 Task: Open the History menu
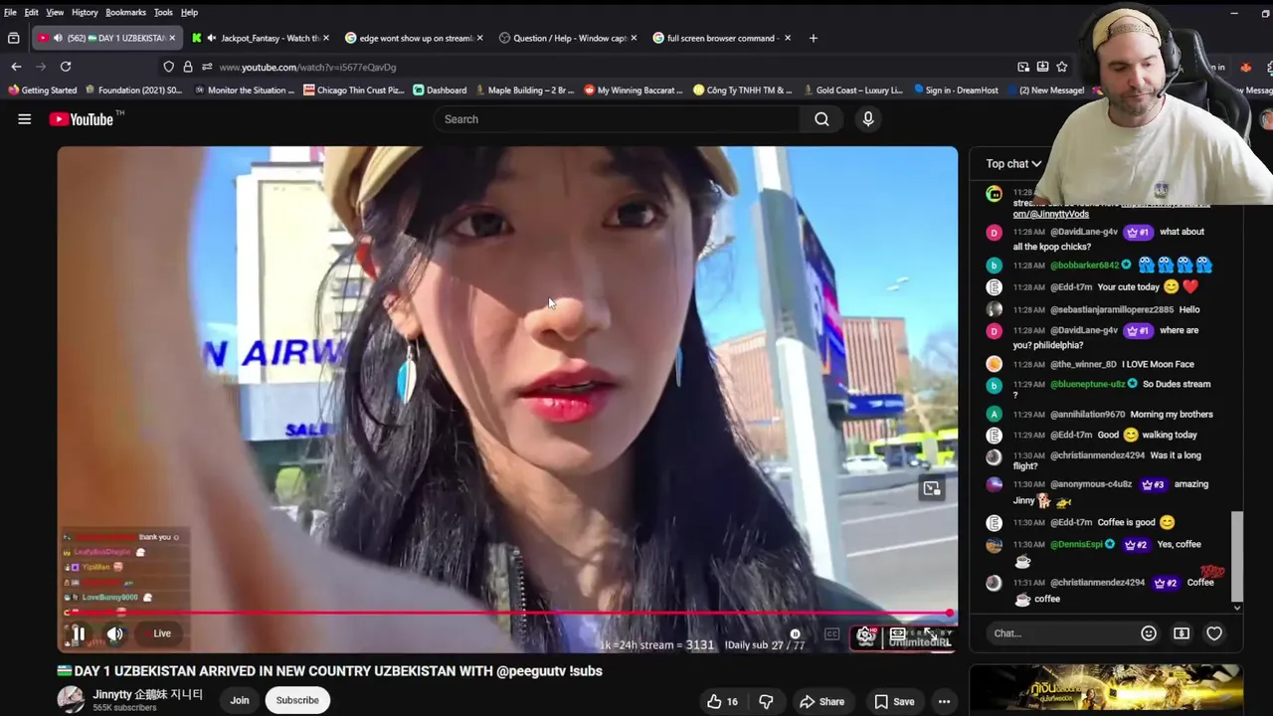(x=85, y=12)
